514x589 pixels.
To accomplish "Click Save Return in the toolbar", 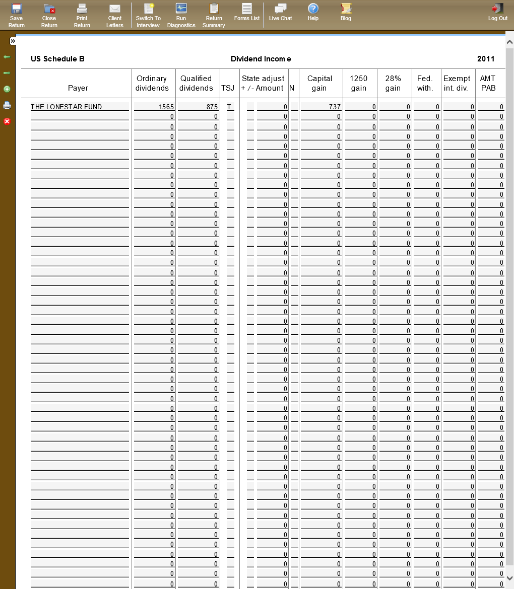I will [x=17, y=15].
